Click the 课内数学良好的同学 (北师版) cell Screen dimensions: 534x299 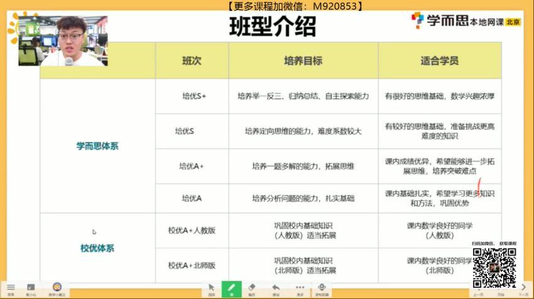[440, 265]
